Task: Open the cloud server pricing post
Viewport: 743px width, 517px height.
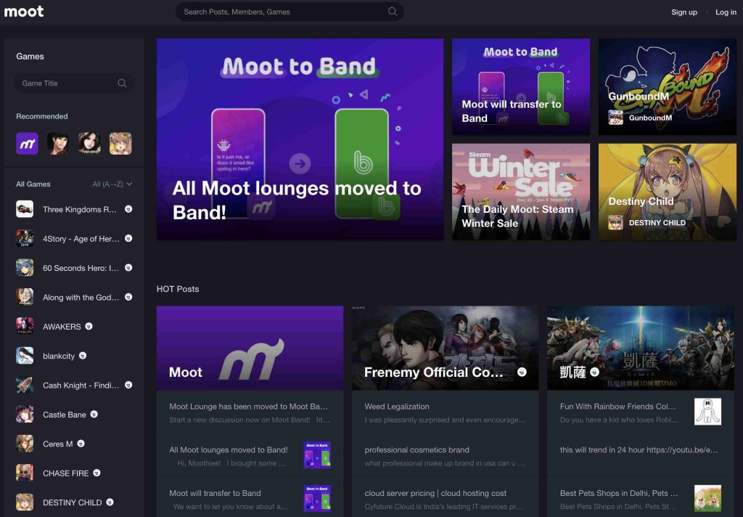Action: [445, 499]
